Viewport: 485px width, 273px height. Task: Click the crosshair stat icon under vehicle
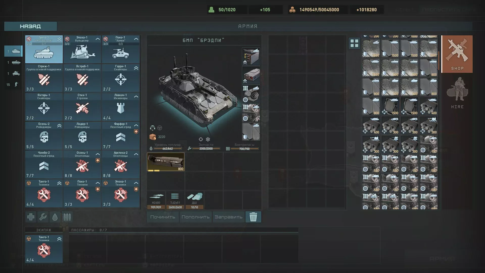click(201, 139)
